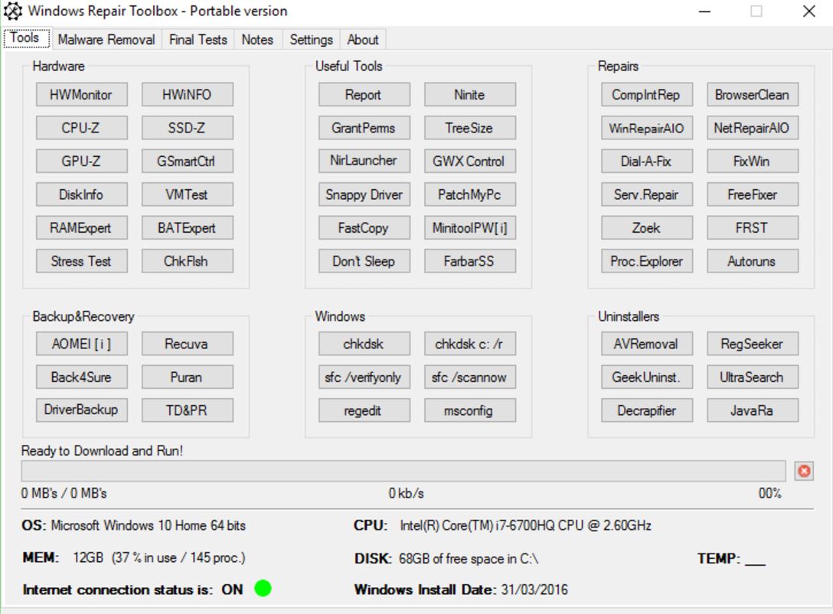Run the CPU-Z hardware tool
The height and width of the screenshot is (614, 833).
(x=81, y=128)
